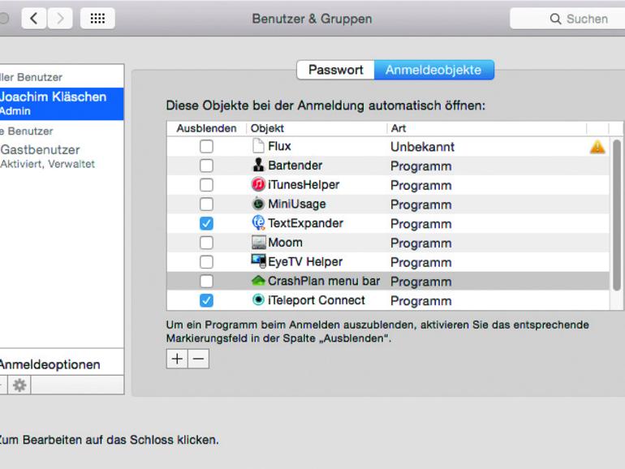The height and width of the screenshot is (469, 625).
Task: Click the magnifier icon in the search field
Action: click(555, 19)
